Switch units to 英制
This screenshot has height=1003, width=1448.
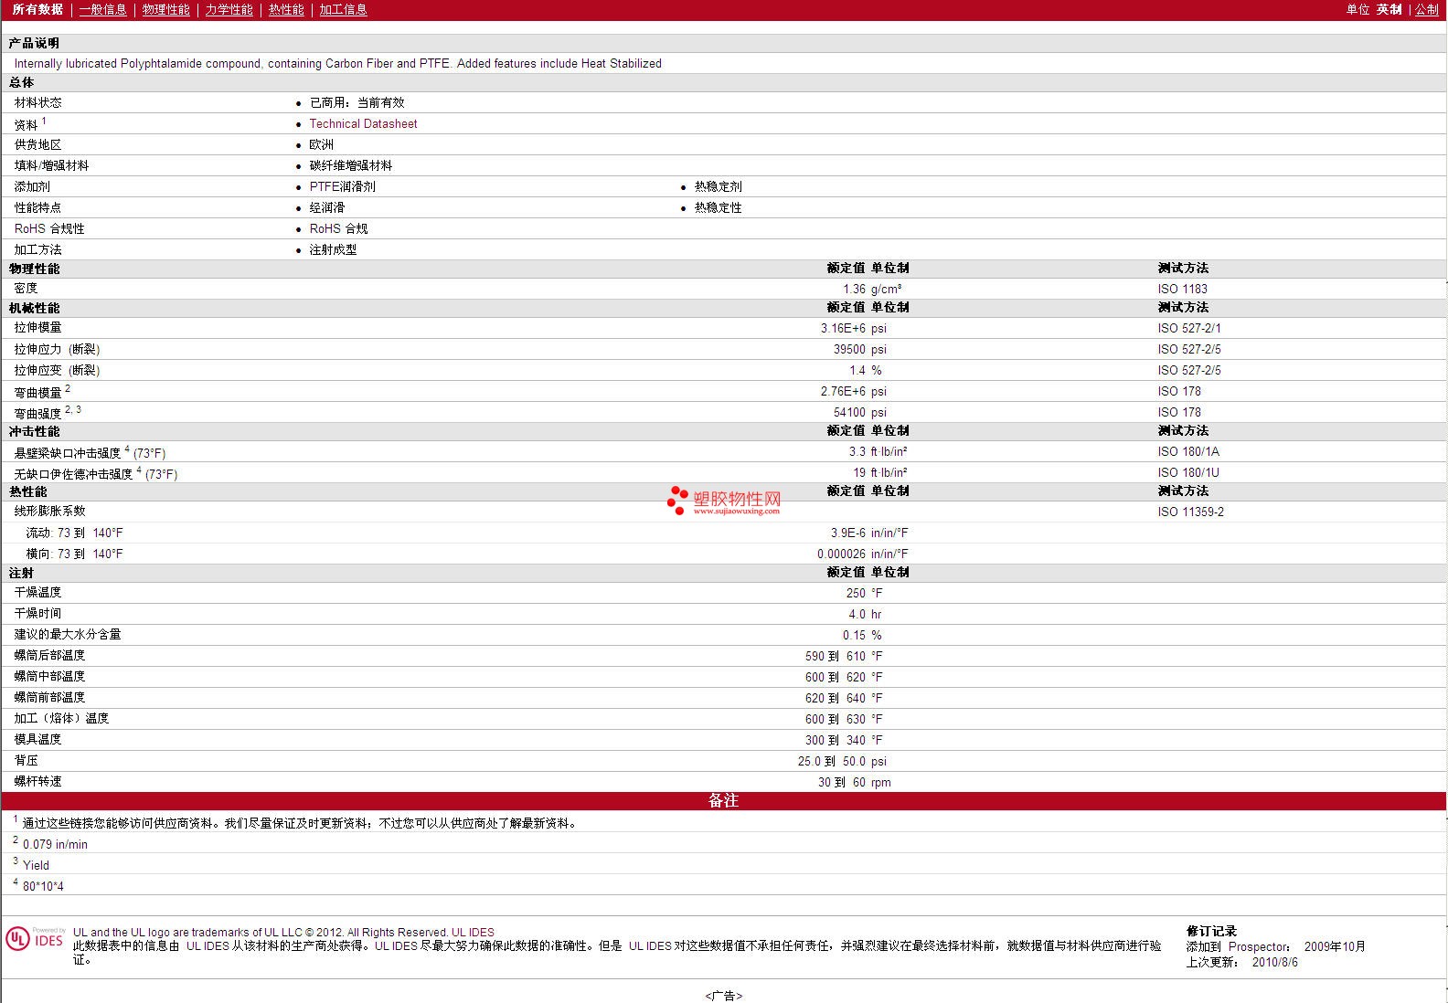pos(1389,9)
